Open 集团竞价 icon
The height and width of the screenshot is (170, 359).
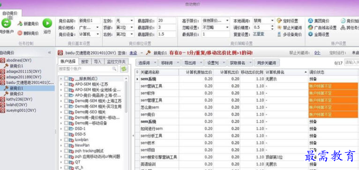tap(310, 21)
